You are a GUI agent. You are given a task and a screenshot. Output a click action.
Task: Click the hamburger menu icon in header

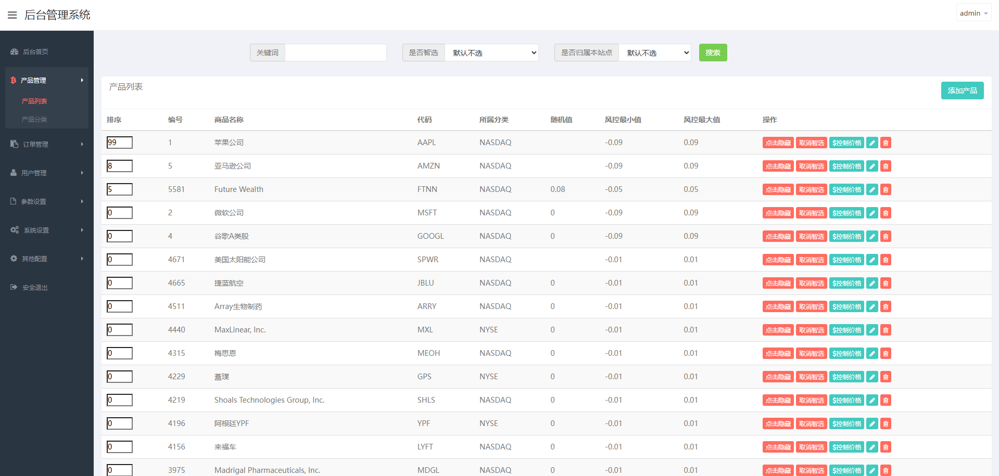(x=12, y=15)
